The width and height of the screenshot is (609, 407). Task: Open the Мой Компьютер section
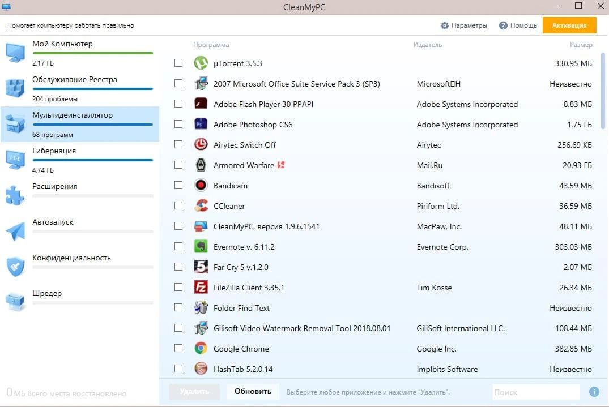[x=80, y=53]
